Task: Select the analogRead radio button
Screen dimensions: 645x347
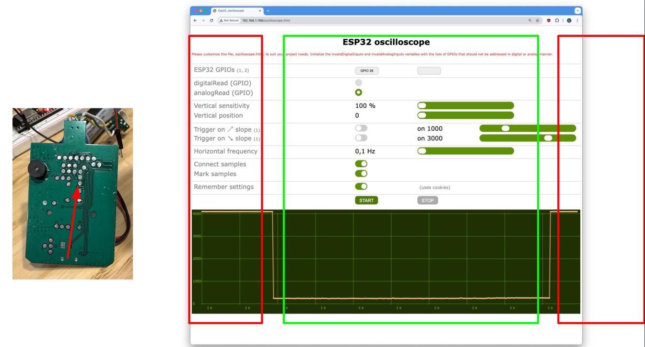Action: coord(358,93)
